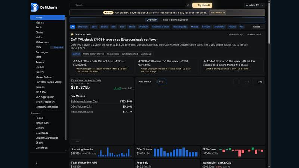
Task: Download the chart as .png
Action: click(258, 81)
